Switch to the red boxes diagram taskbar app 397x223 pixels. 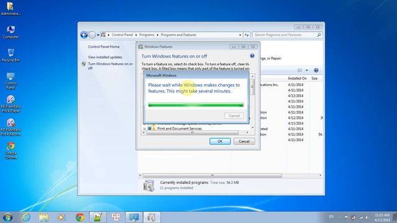pos(116,217)
